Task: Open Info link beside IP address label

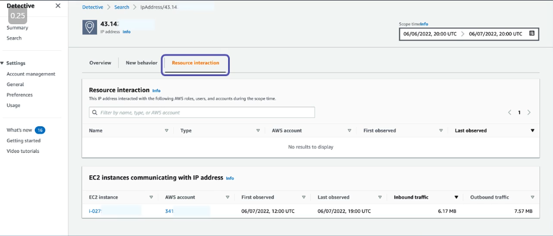Action: click(126, 32)
